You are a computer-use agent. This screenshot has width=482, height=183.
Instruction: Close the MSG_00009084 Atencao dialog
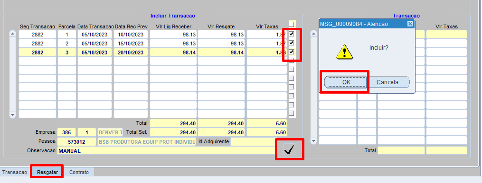(410, 24)
